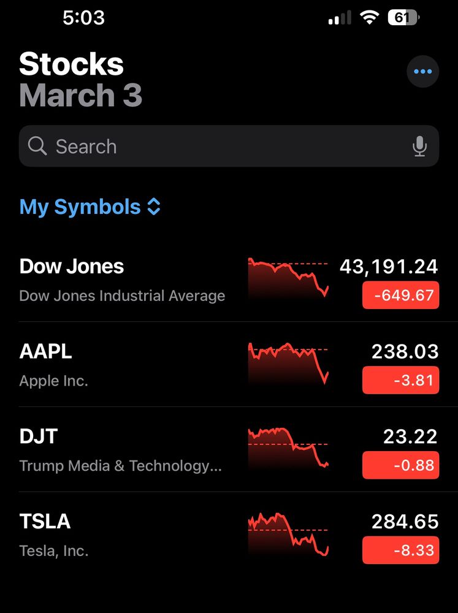Open the Apple Inc. stock details
458x613 pixels.
pyautogui.click(x=54, y=365)
